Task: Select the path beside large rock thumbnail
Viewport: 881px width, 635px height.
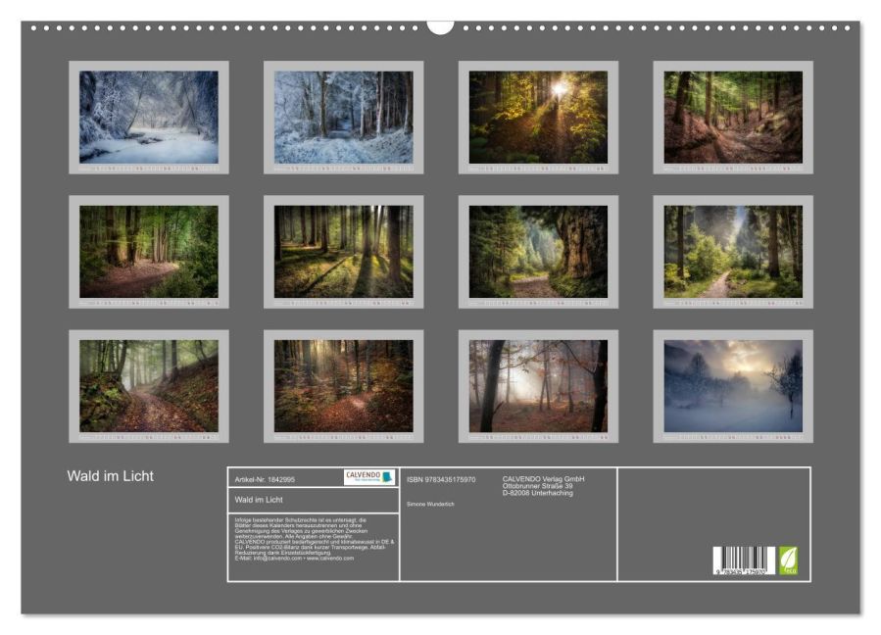Action: tap(538, 251)
